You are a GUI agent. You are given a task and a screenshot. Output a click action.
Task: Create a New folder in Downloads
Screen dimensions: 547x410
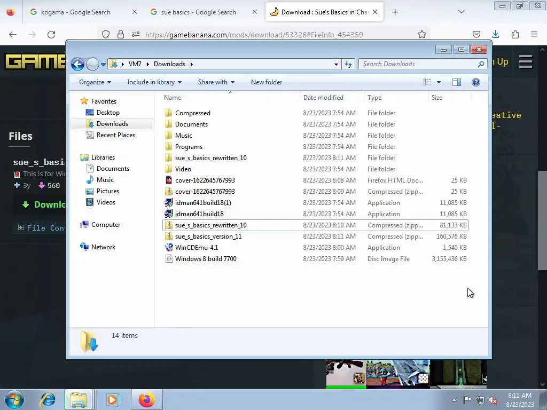point(267,82)
